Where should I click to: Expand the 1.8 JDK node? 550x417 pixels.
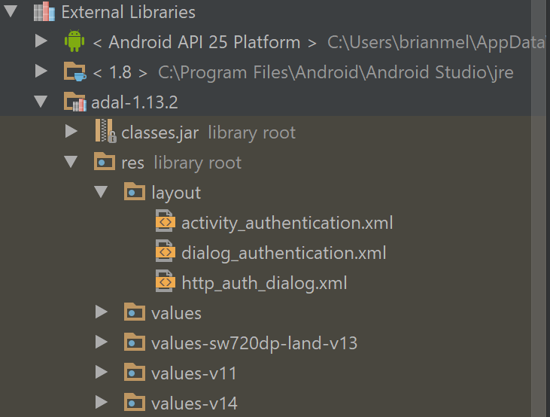coord(41,72)
